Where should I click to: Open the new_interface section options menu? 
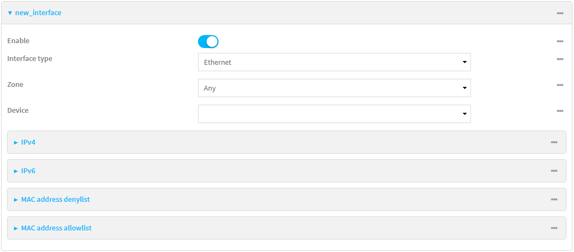pos(560,13)
